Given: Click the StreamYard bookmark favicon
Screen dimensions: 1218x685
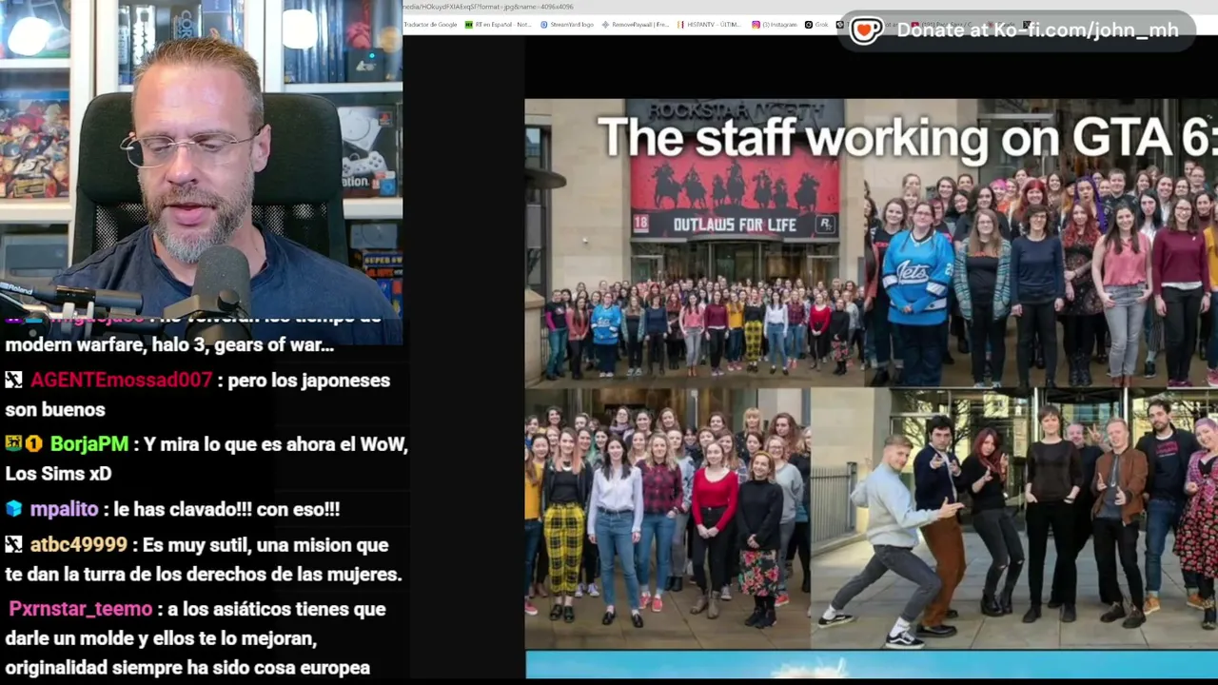Looking at the screenshot, I should (543, 25).
